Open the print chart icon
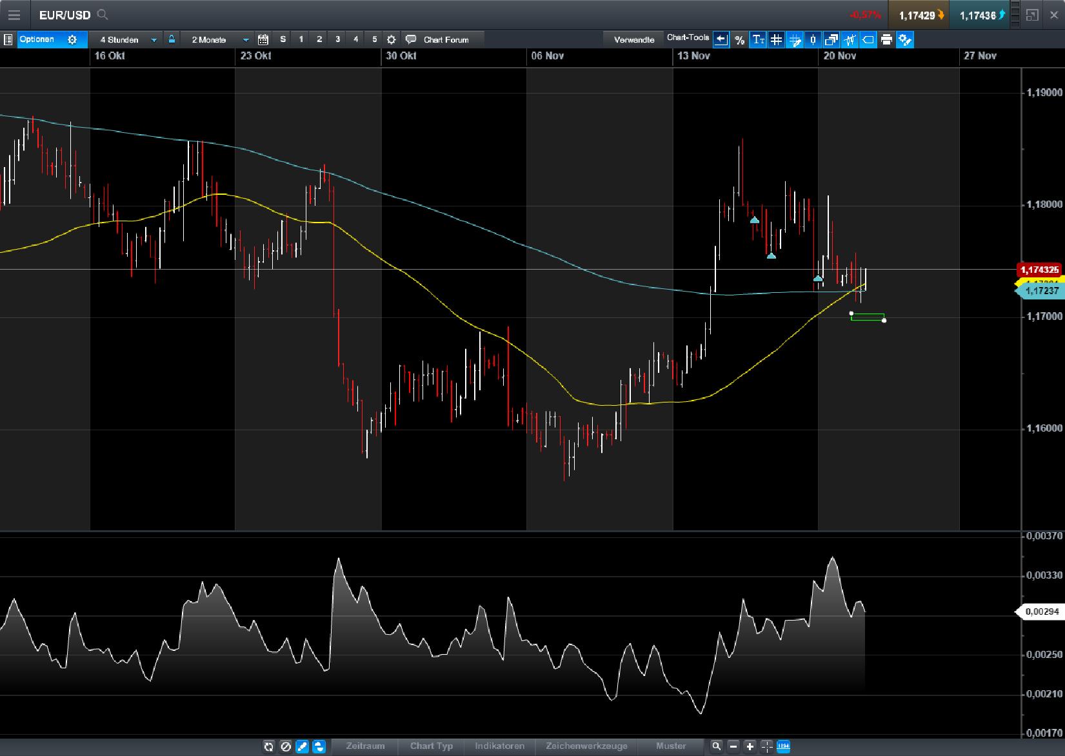Screen dimensions: 1065x756 click(887, 40)
